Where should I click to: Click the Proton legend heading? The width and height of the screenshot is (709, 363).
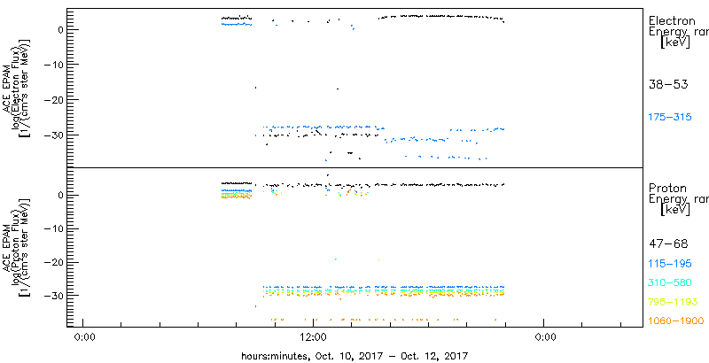668,188
